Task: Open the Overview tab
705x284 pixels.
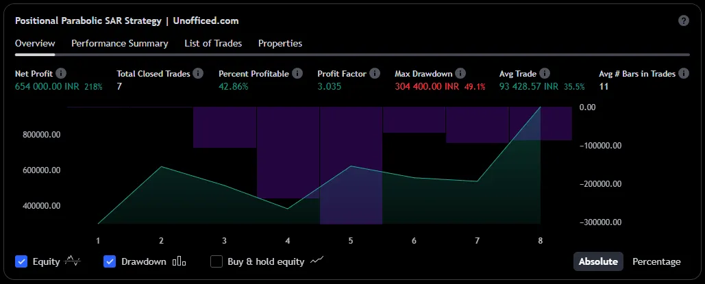Action: [35, 43]
